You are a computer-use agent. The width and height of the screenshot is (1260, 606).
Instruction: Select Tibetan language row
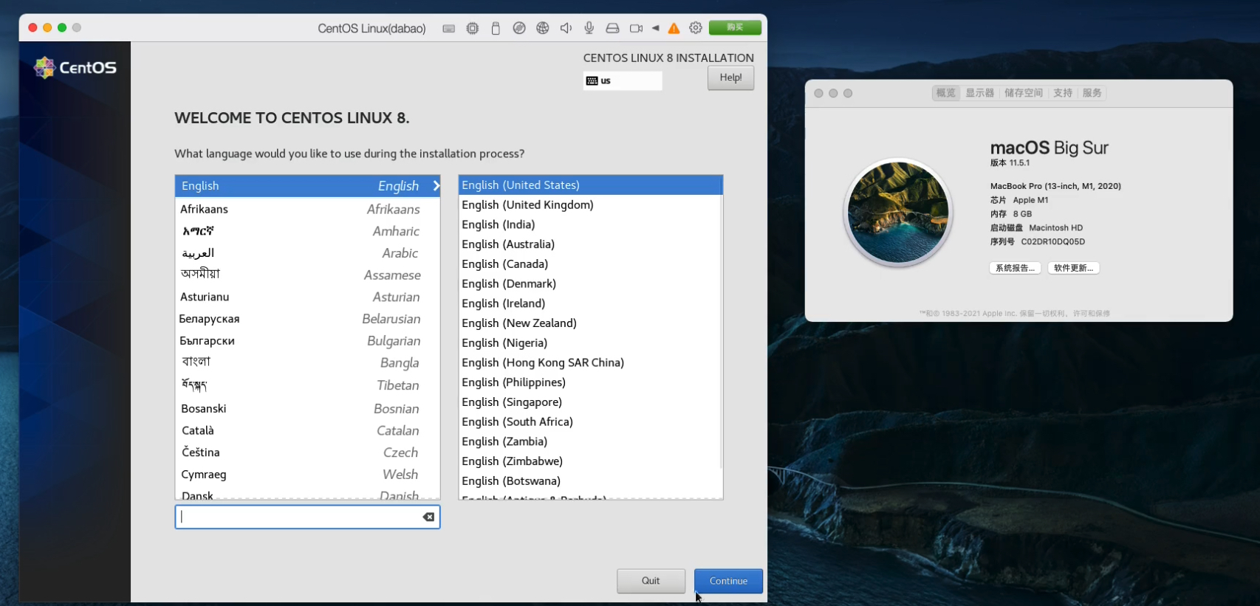pos(307,385)
